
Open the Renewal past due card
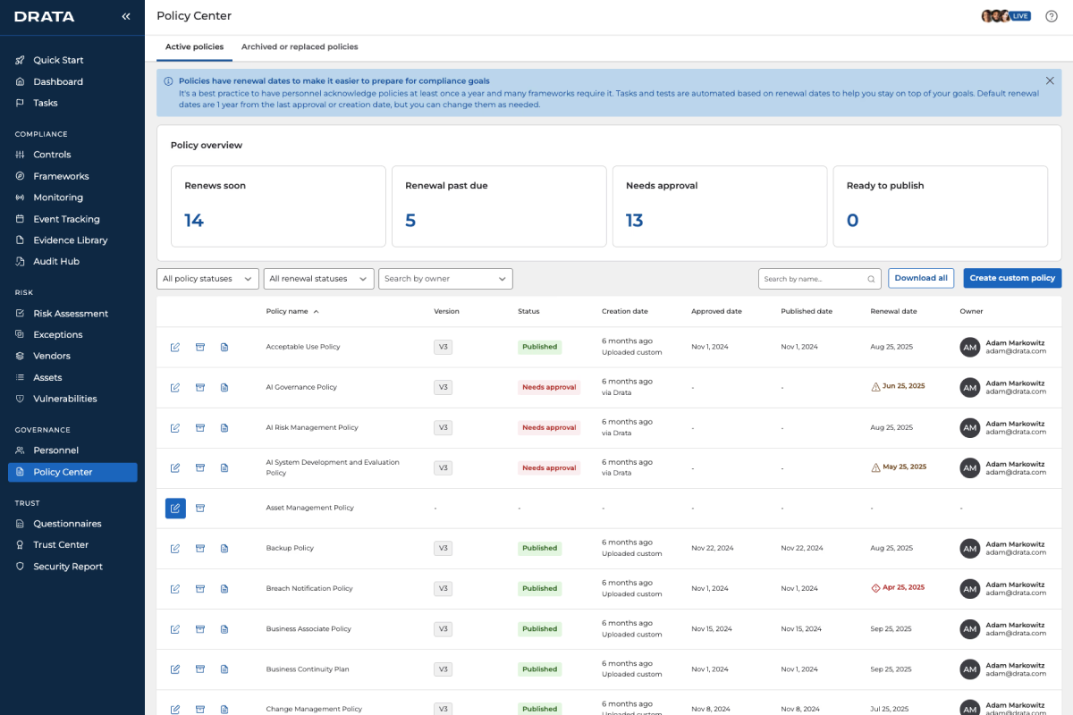click(499, 206)
